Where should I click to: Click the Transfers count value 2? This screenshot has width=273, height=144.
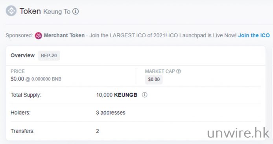point(98,131)
